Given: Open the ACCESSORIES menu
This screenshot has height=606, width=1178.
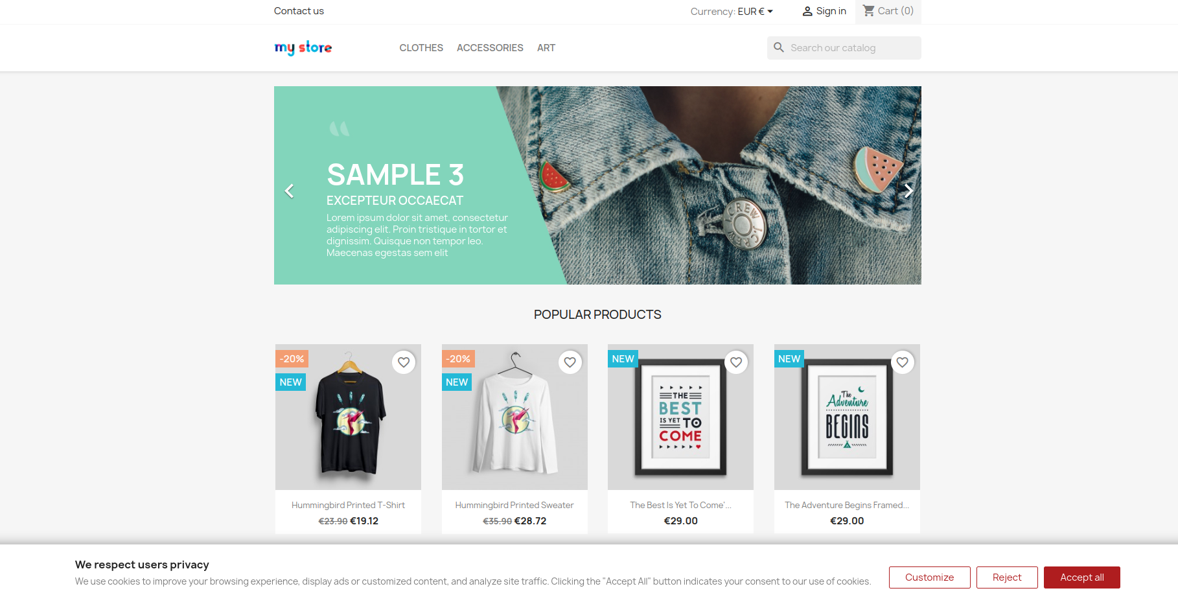Looking at the screenshot, I should 490,48.
